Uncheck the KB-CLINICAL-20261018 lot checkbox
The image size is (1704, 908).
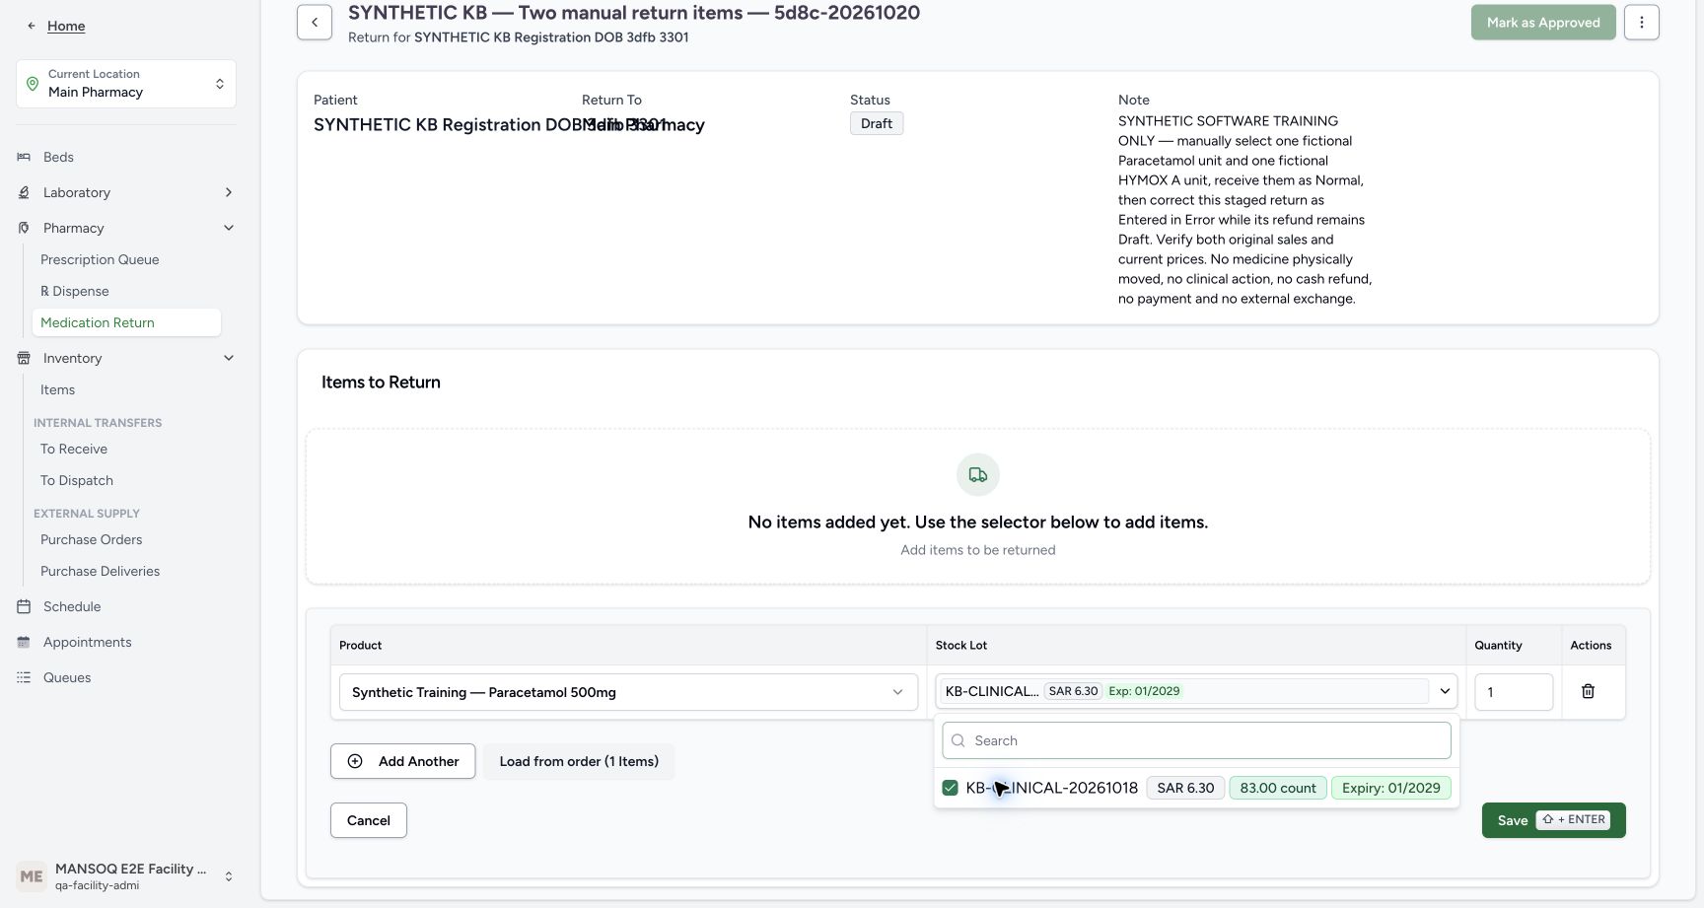click(951, 788)
